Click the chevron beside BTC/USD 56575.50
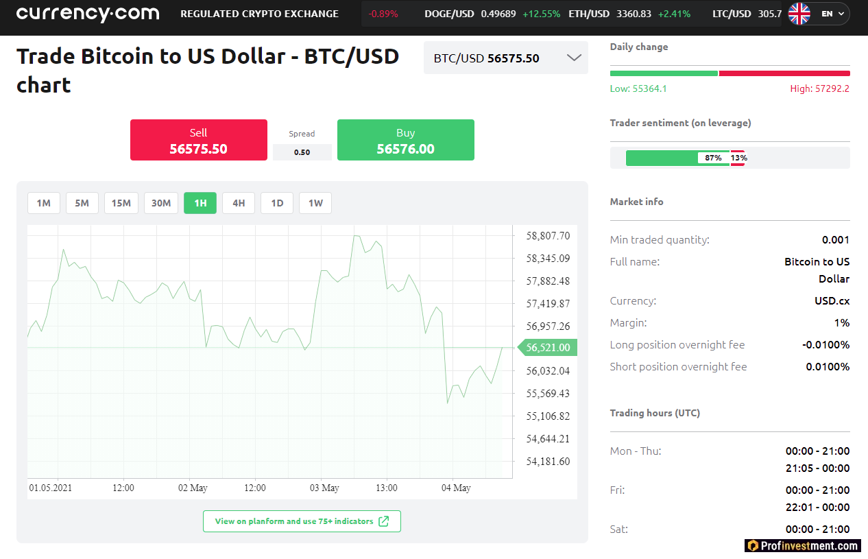The width and height of the screenshot is (868, 559). 573,58
